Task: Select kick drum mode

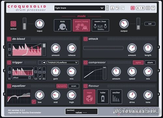Action: 63,25
